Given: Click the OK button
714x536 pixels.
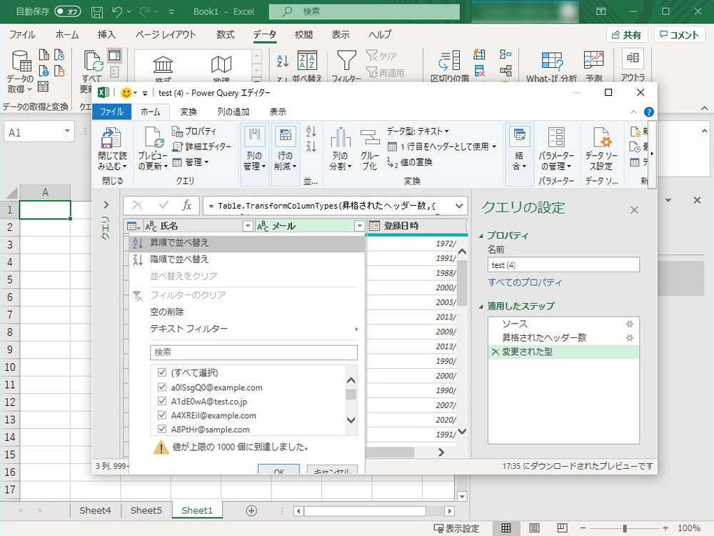Looking at the screenshot, I should [x=278, y=471].
